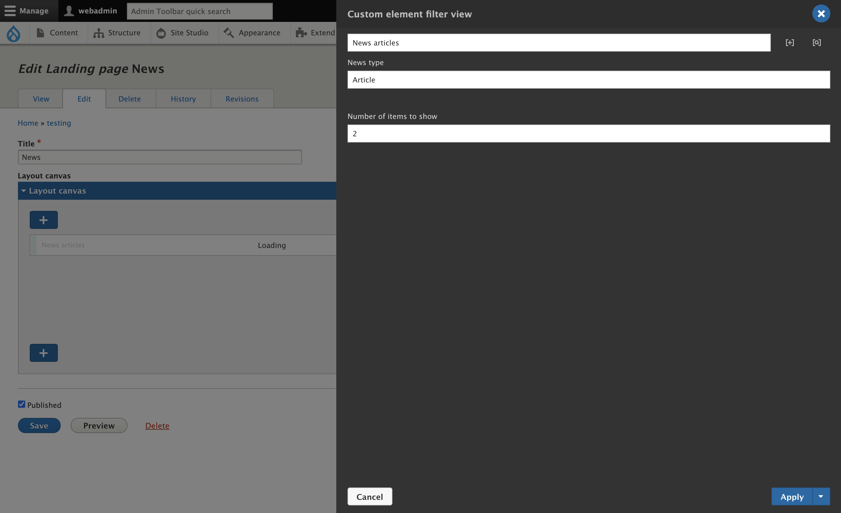Open the Apply button dropdown arrow
841x513 pixels.
pyautogui.click(x=821, y=497)
